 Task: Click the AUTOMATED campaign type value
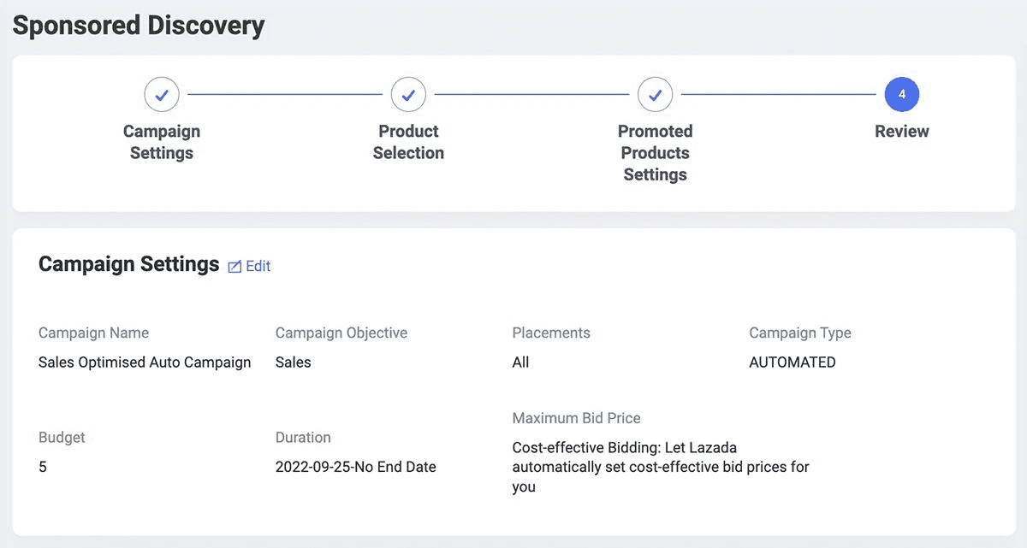[x=792, y=362]
